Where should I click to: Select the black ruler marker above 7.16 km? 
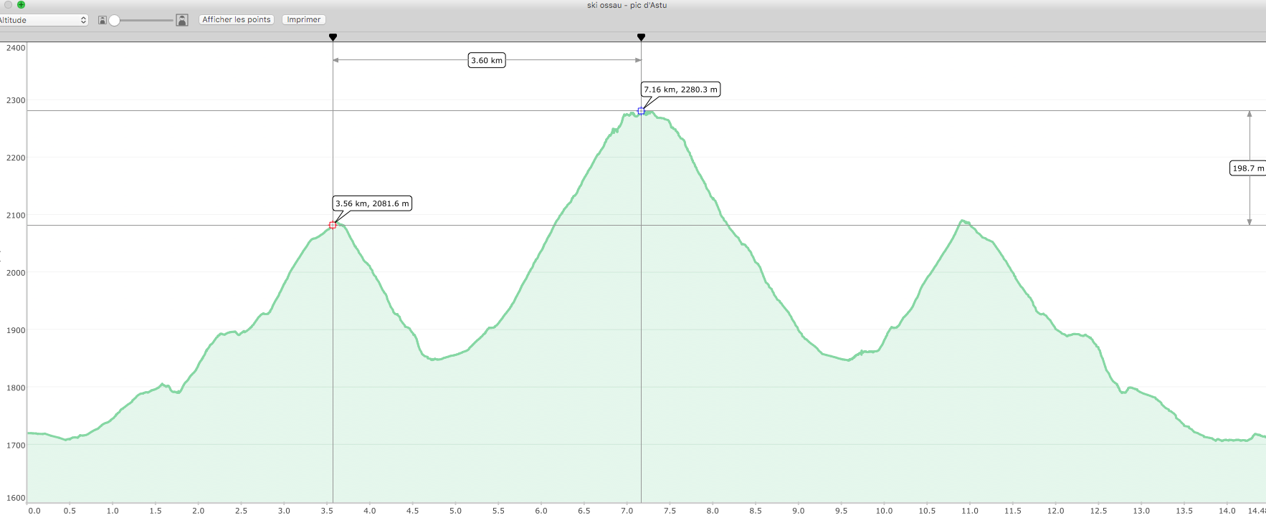pyautogui.click(x=641, y=37)
